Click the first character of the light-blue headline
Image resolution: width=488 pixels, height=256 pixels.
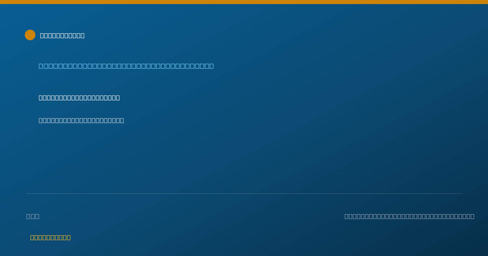pyautogui.click(x=41, y=66)
